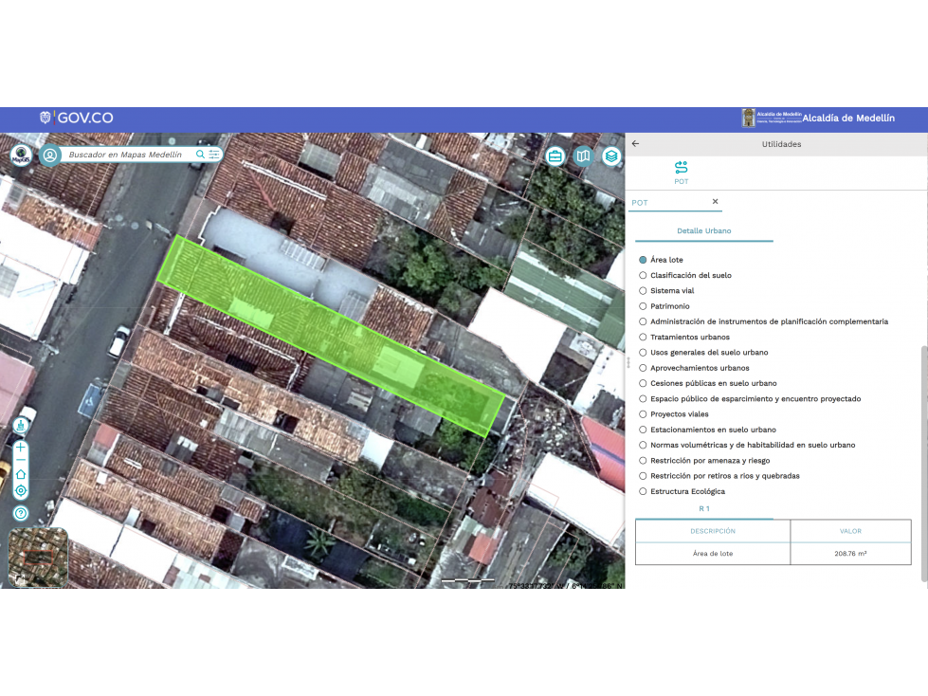The height and width of the screenshot is (696, 928).
Task: Click the MapGIS globe logo
Action: [21, 156]
